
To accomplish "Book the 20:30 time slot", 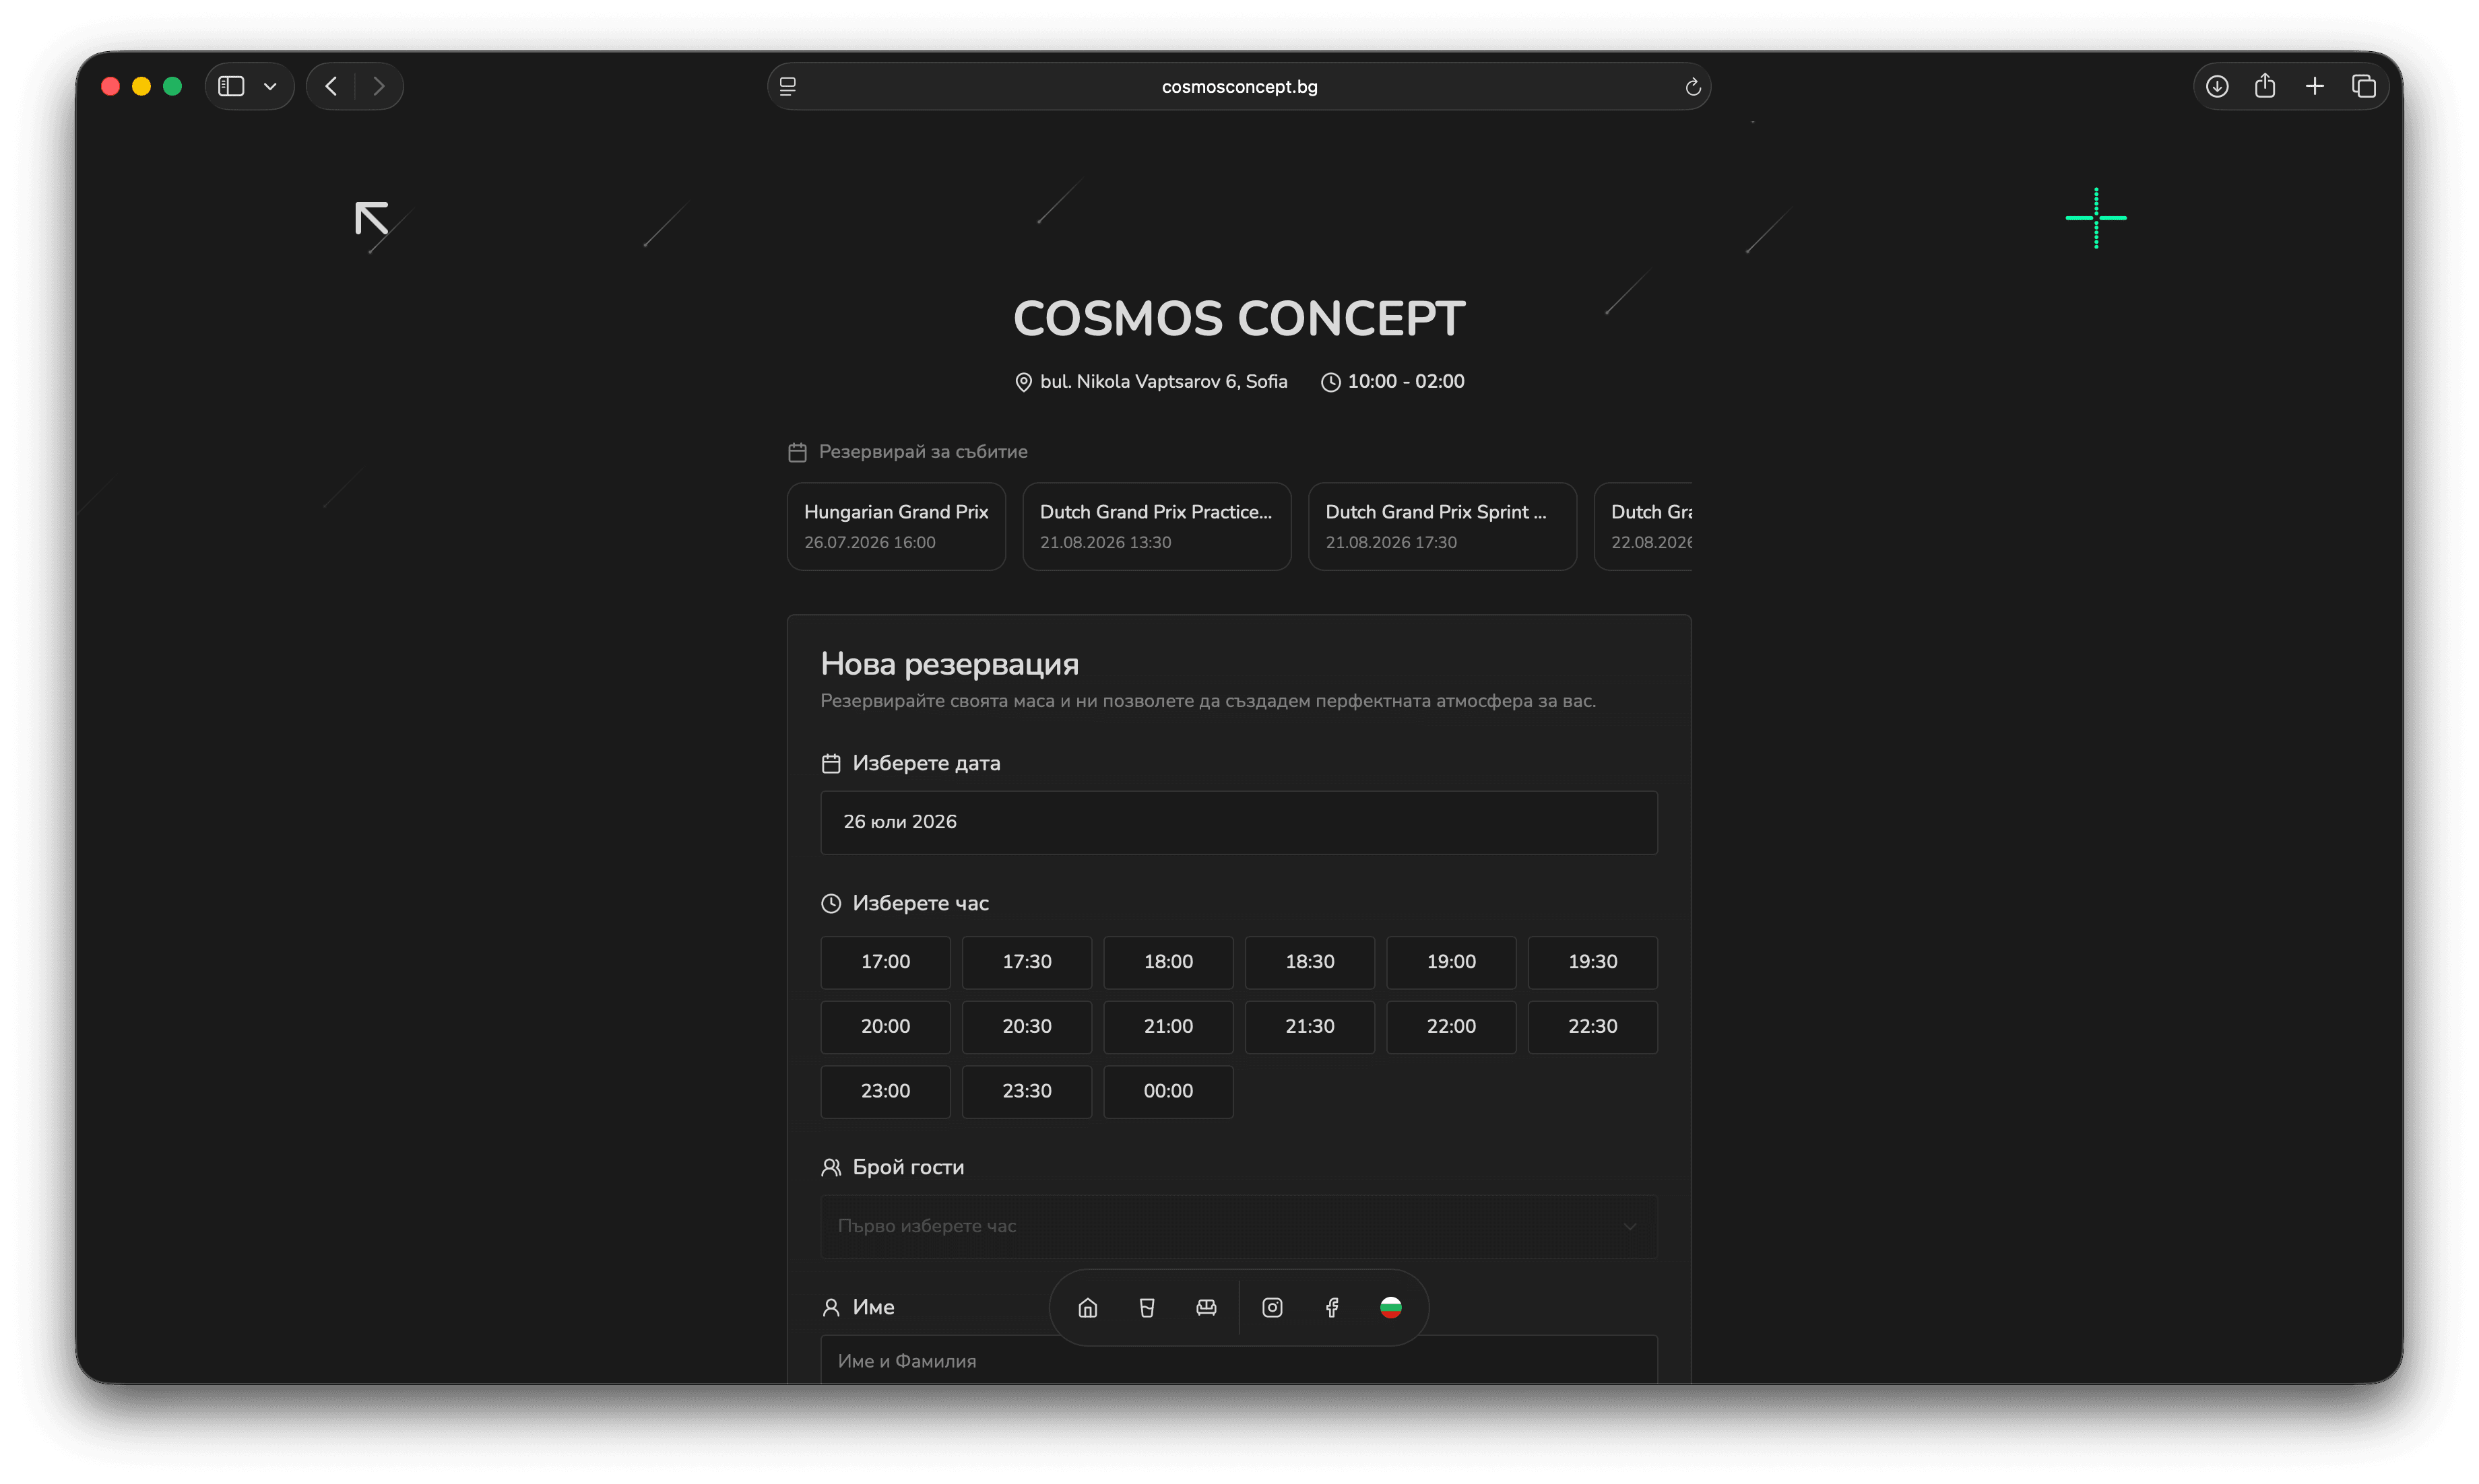I will tap(1027, 1027).
